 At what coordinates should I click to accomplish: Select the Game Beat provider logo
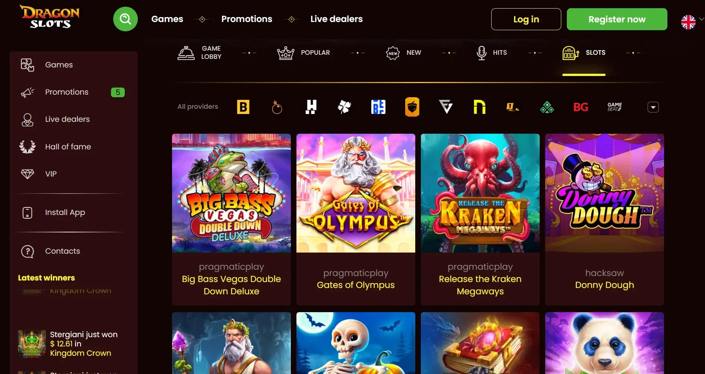tap(615, 107)
